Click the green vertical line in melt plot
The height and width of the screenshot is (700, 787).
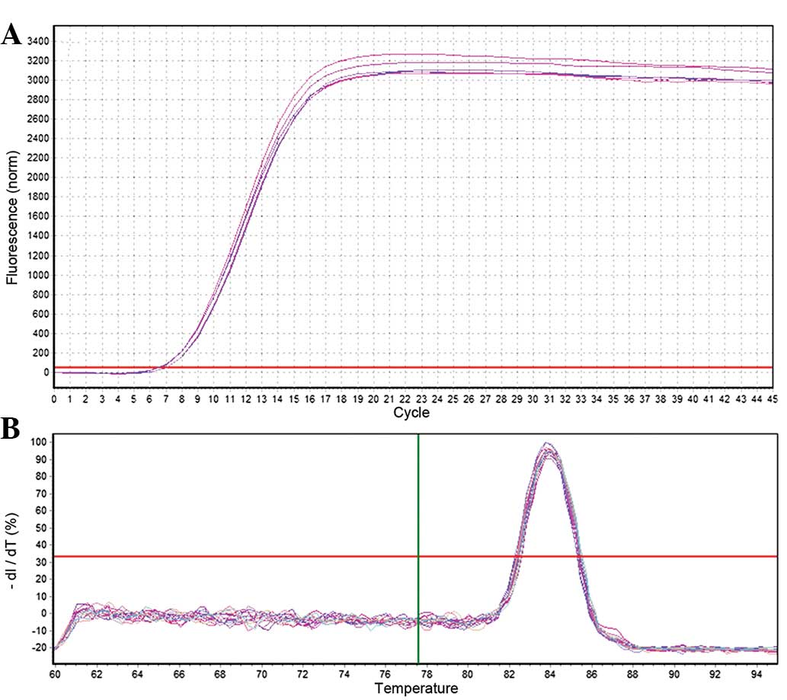click(418, 495)
